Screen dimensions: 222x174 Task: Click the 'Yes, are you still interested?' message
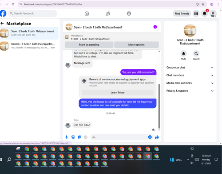click(138, 72)
